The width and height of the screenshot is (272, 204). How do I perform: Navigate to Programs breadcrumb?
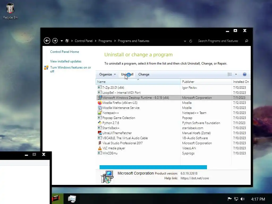[x=105, y=41]
